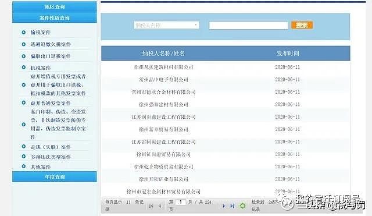
Task: Select bullet icon beside 抗税案件
Action: [23, 68]
